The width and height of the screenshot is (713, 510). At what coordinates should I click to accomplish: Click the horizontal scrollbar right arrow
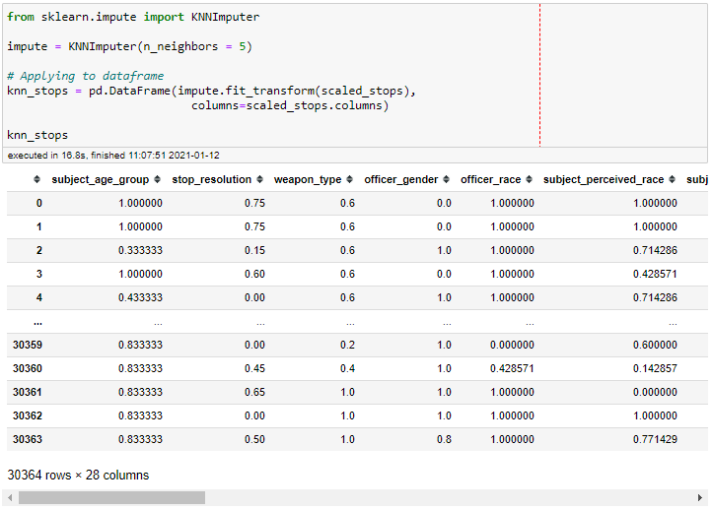coord(700,498)
